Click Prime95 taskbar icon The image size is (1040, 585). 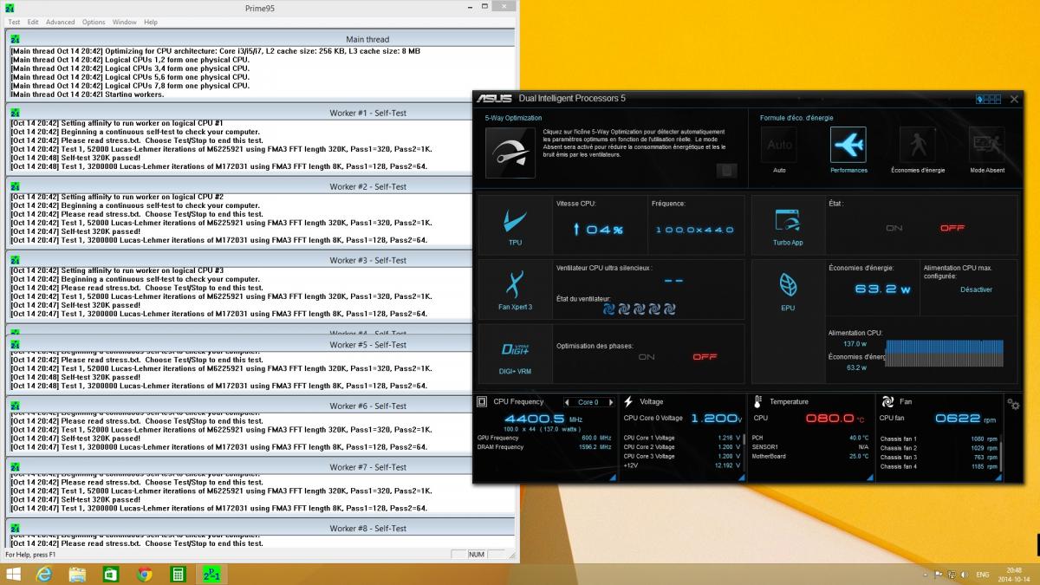(x=211, y=574)
